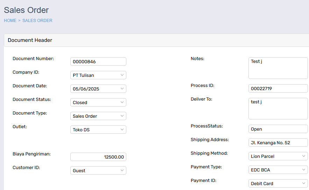The height and width of the screenshot is (190, 309).
Task: Open the Payment ID dropdown
Action: (278, 183)
